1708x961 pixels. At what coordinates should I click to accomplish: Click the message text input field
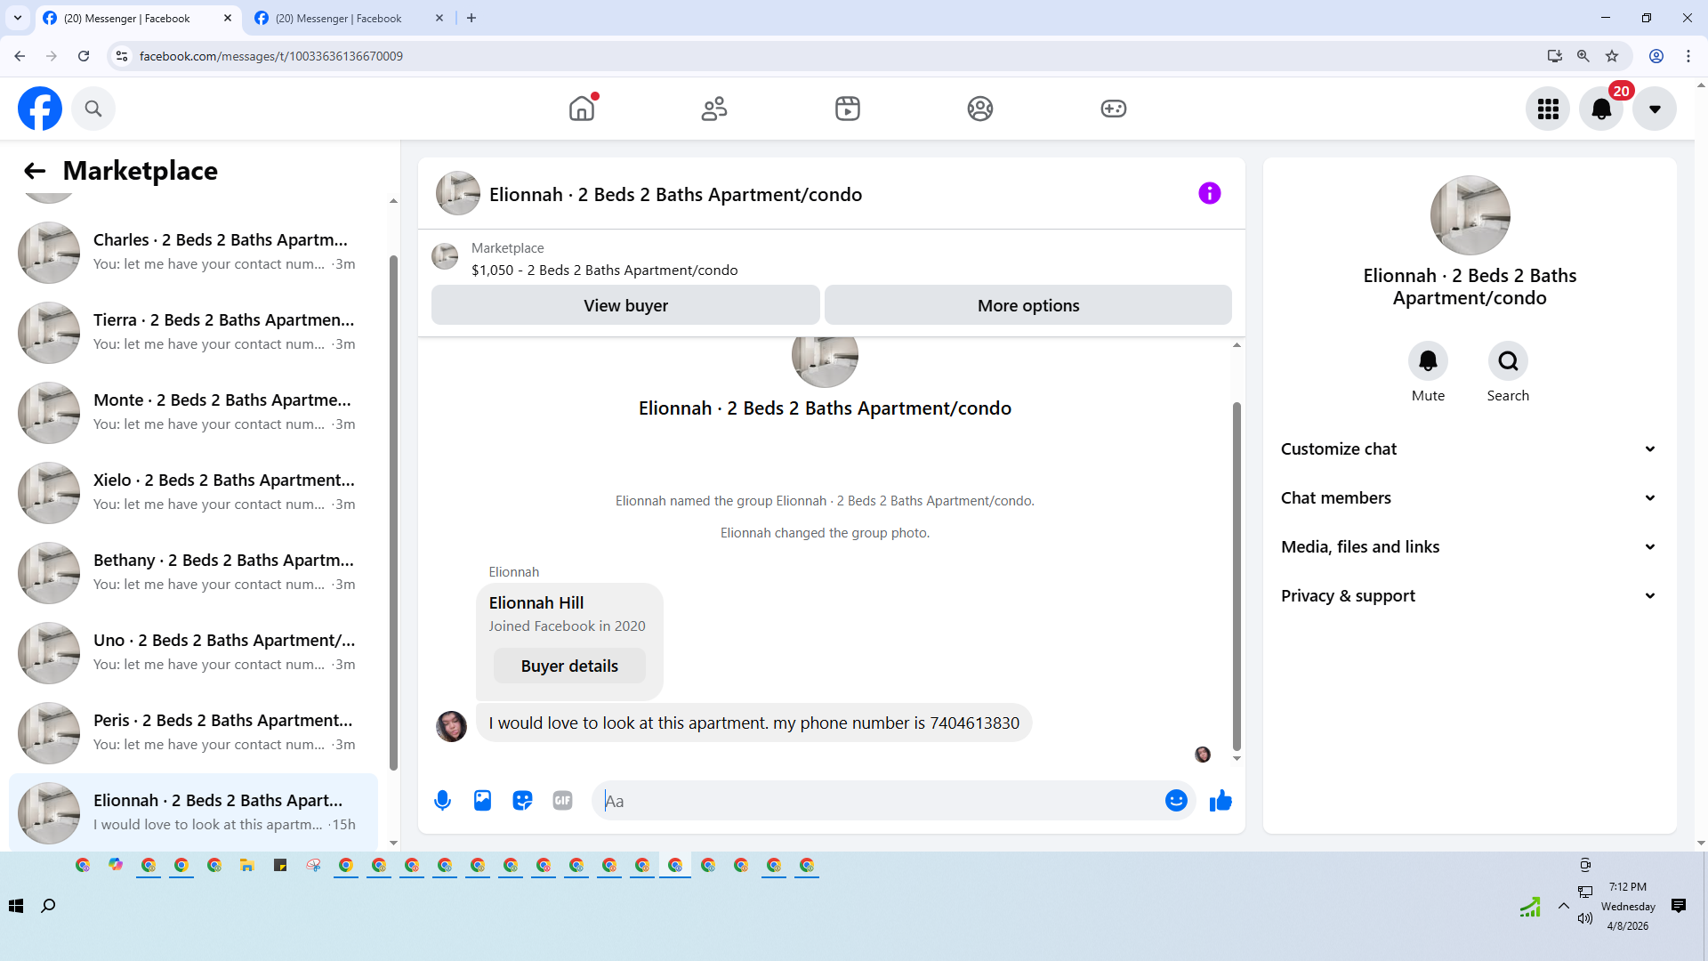pos(876,801)
